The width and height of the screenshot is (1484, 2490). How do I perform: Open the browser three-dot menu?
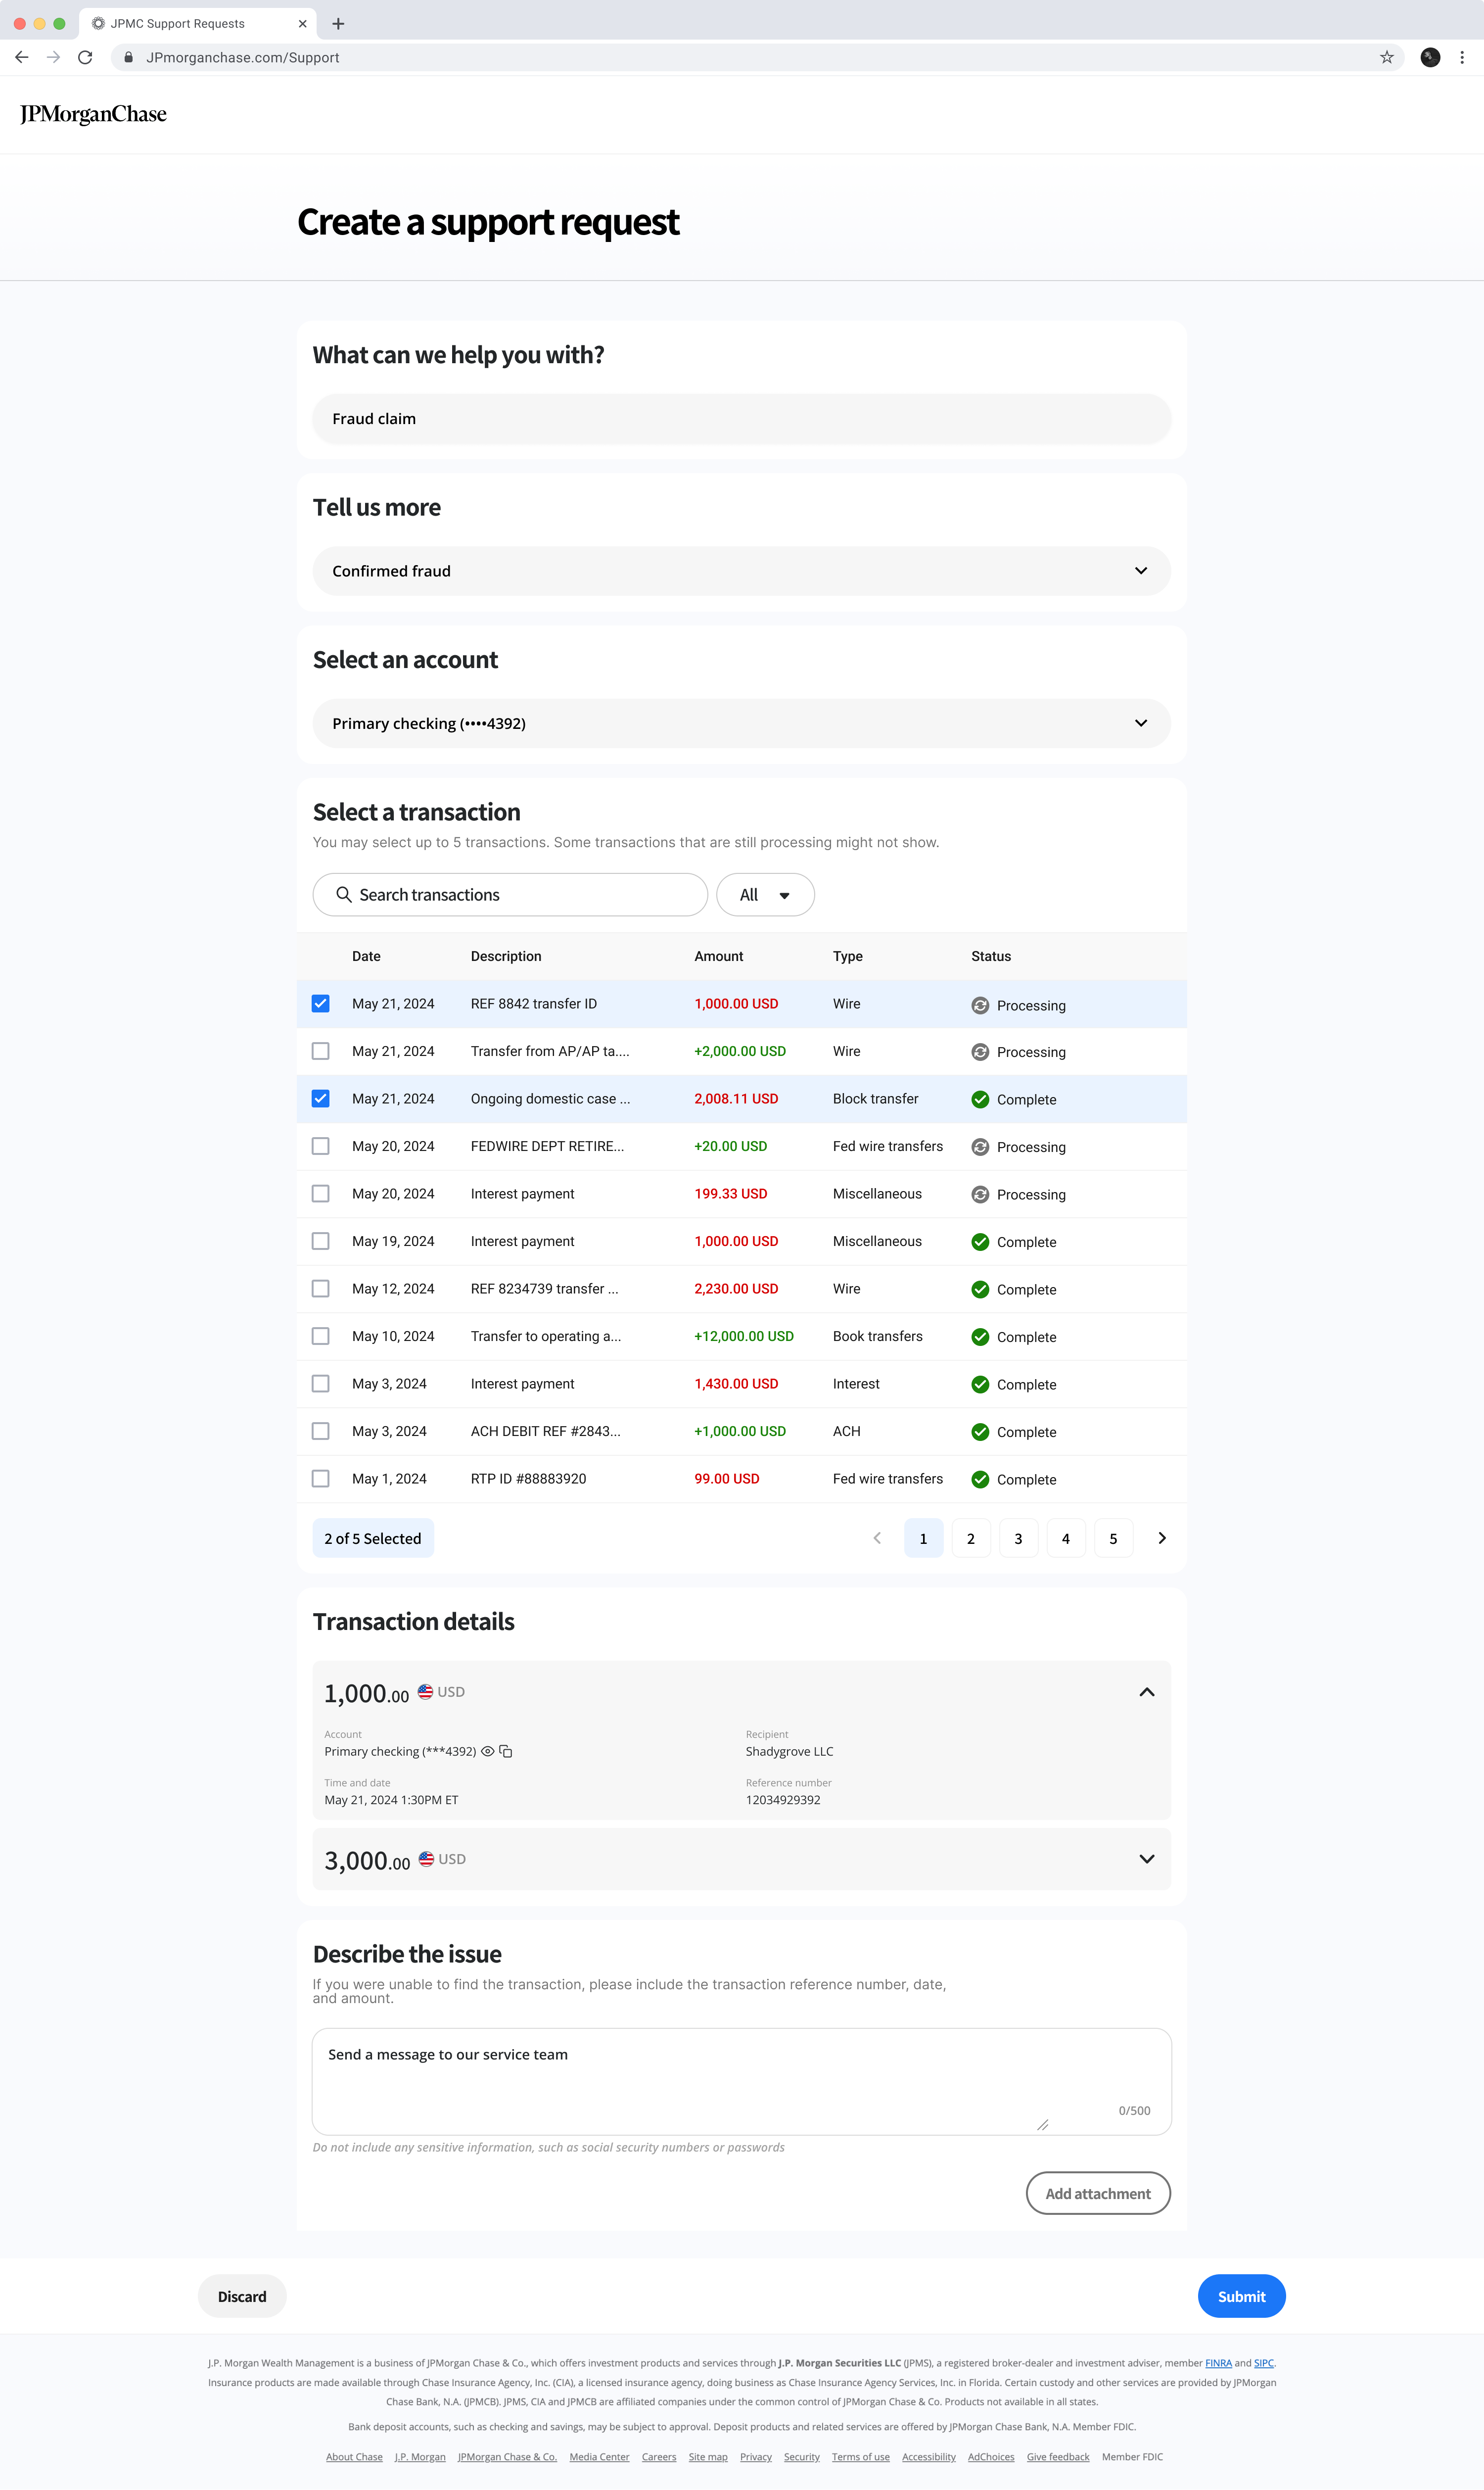click(x=1462, y=58)
